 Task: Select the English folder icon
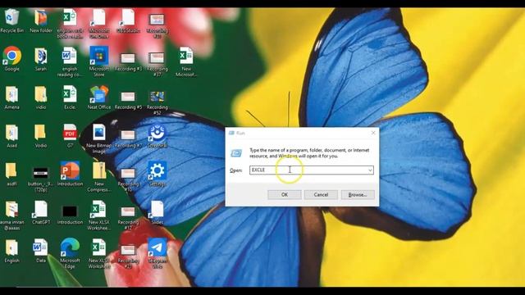(12, 251)
